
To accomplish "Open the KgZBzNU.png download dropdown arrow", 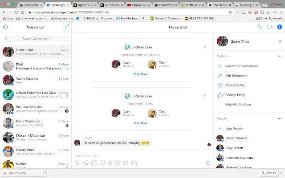I will (45, 173).
